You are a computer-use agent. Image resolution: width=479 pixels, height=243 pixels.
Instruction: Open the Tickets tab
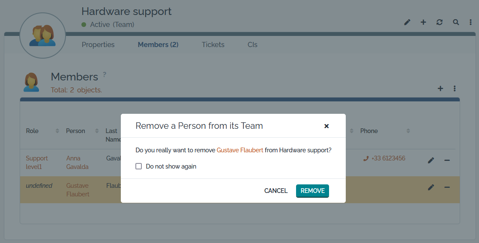(x=213, y=44)
